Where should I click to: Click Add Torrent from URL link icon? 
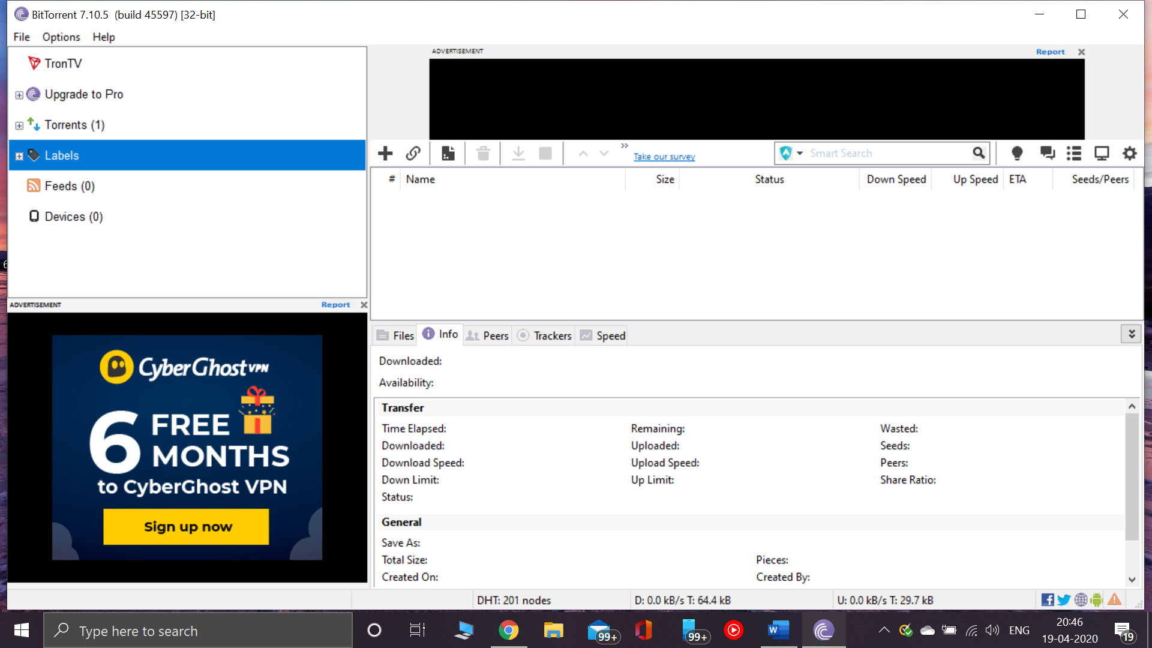click(413, 154)
